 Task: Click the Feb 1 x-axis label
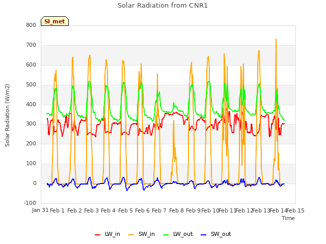click(x=57, y=210)
